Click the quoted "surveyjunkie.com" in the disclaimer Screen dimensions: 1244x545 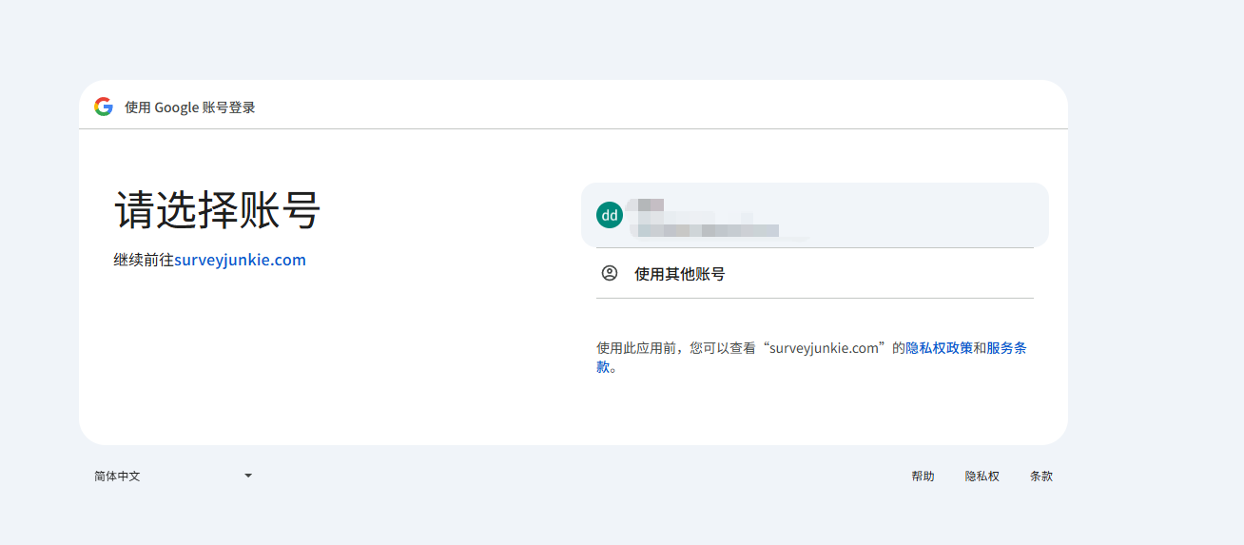click(x=826, y=348)
